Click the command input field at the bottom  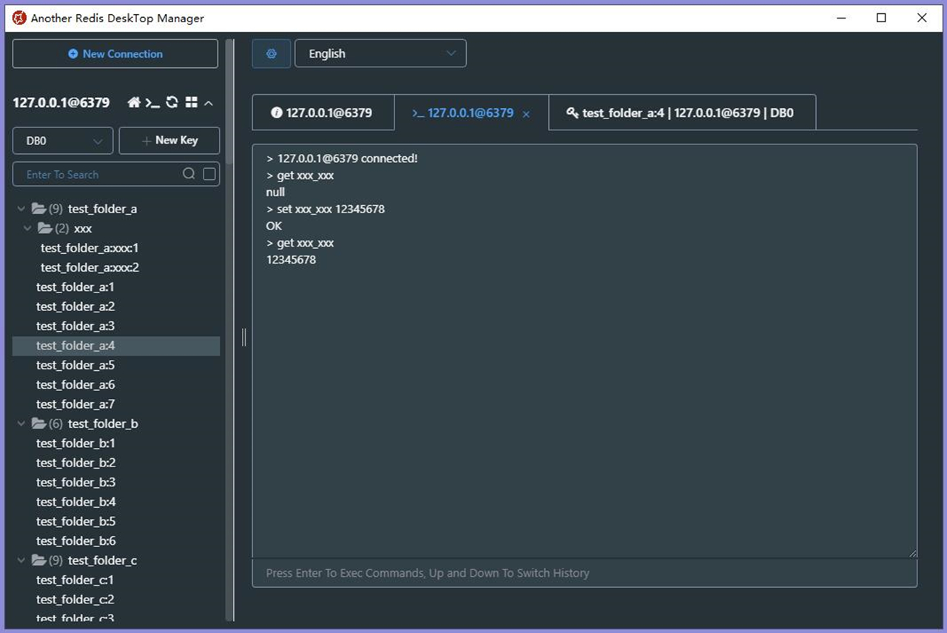(584, 572)
